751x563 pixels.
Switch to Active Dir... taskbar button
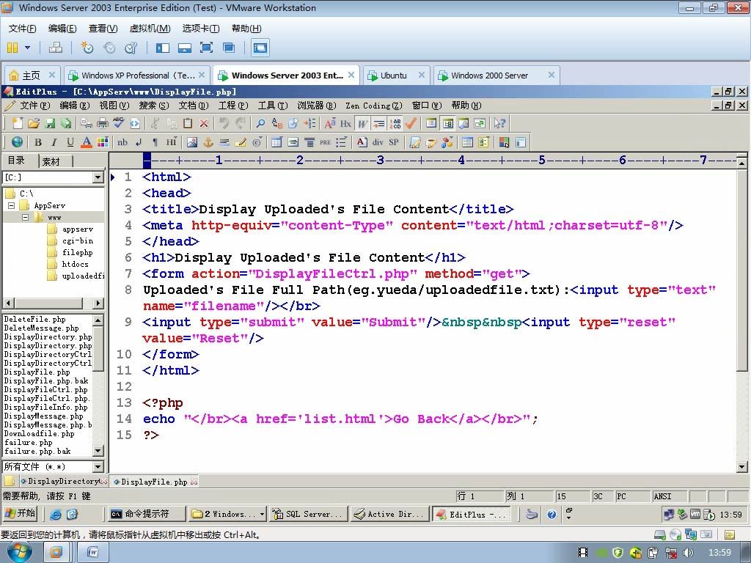click(x=389, y=514)
